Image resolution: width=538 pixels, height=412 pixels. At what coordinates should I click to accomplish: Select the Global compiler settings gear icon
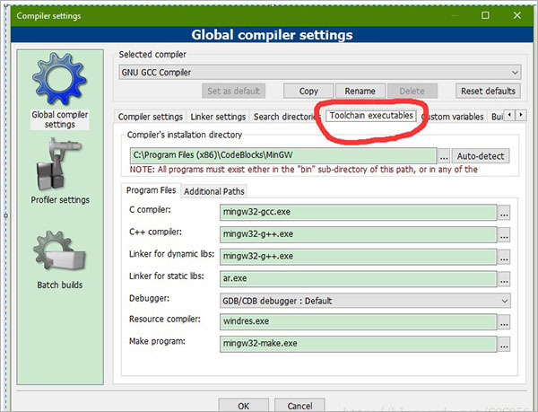coord(57,81)
